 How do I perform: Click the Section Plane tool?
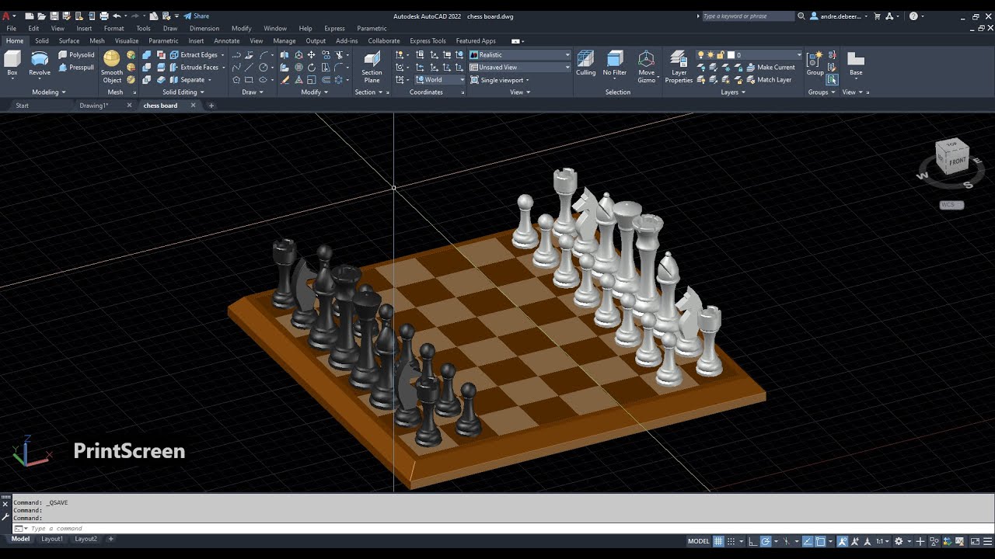tap(372, 67)
